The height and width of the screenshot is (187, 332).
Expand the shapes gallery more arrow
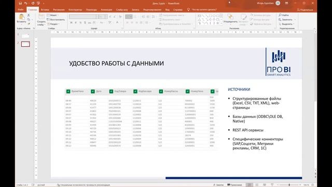click(222, 23)
